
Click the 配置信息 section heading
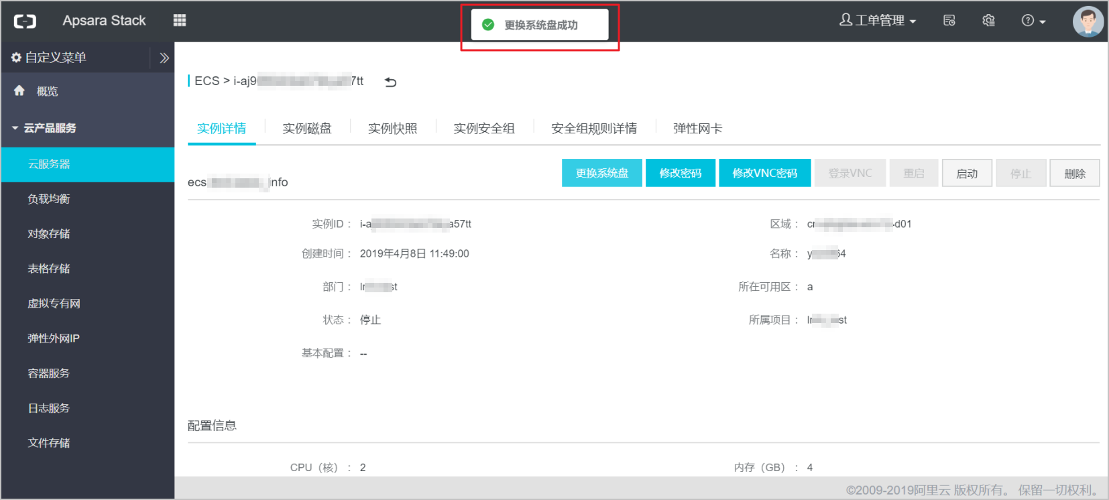pos(212,426)
